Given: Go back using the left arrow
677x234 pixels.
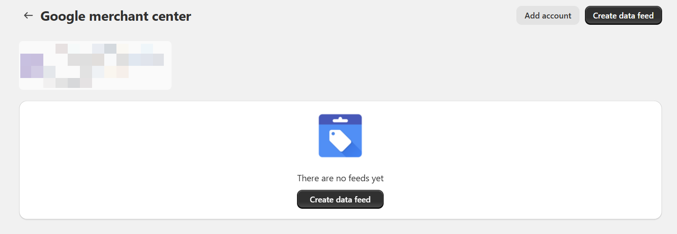Looking at the screenshot, I should (x=28, y=15).
